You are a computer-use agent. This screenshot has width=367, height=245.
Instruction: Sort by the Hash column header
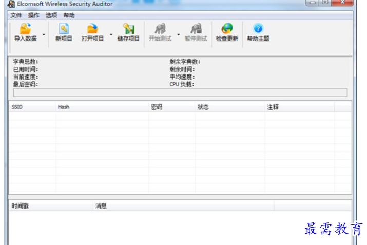pos(102,107)
